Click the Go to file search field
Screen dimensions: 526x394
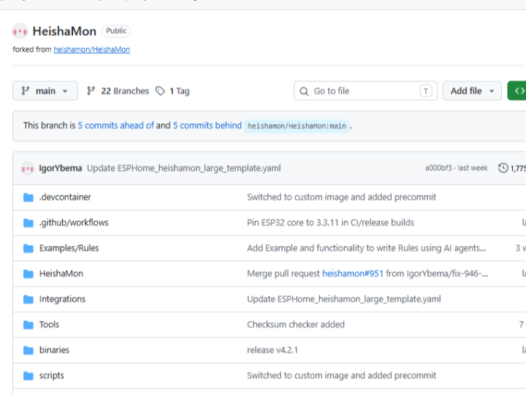click(x=365, y=90)
